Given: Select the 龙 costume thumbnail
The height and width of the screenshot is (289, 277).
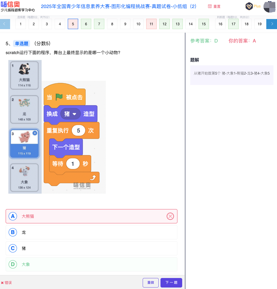Looking at the screenshot, I should coord(24,110).
